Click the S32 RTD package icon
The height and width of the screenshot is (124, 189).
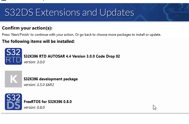tap(13, 56)
